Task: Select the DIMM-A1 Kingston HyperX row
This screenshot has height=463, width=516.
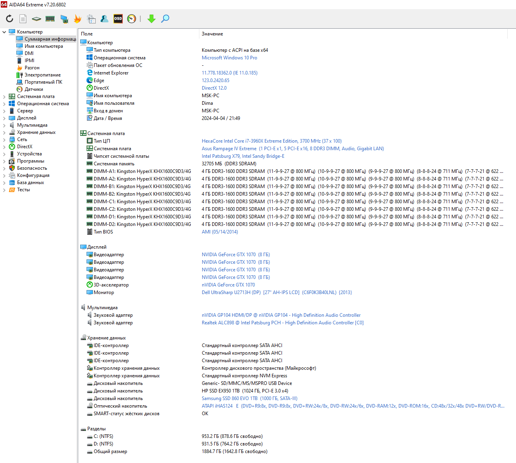Action: point(293,171)
